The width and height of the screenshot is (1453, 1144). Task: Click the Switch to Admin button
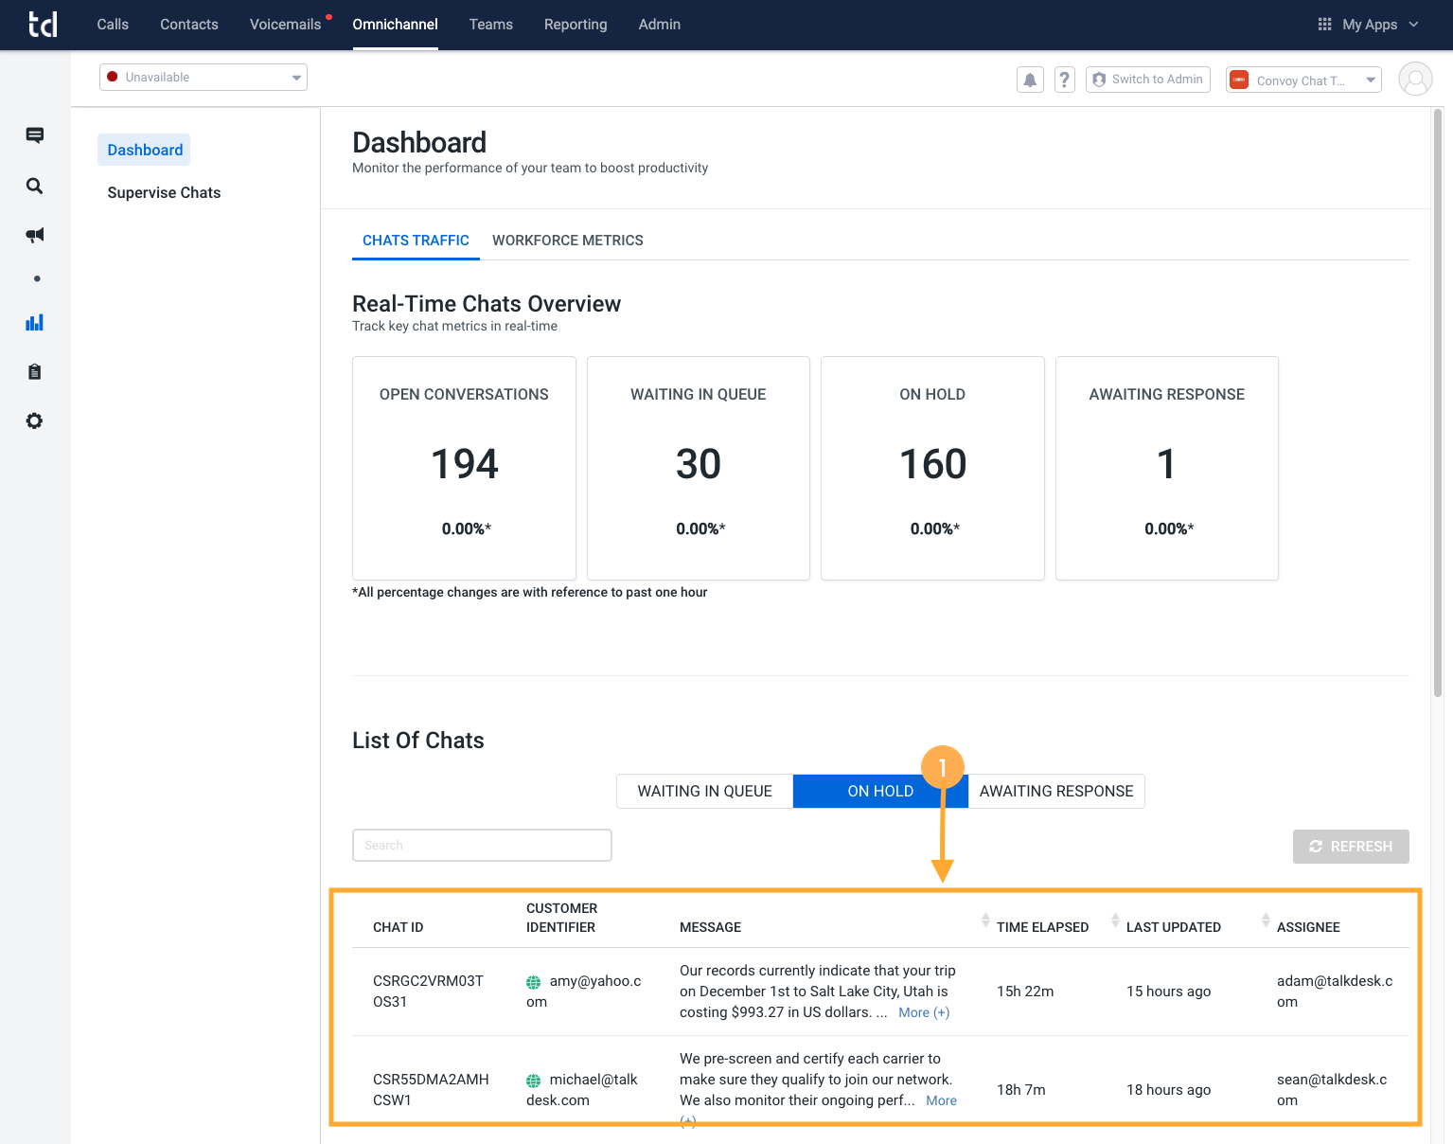coord(1147,80)
